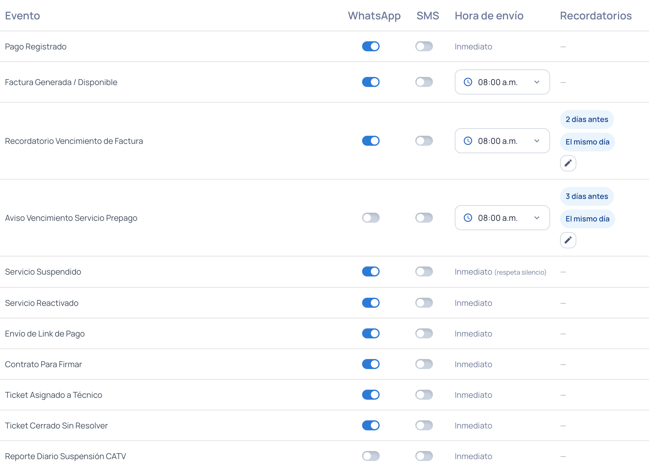
Task: Disable WhatsApp for Pago Registrado
Action: coord(371,46)
